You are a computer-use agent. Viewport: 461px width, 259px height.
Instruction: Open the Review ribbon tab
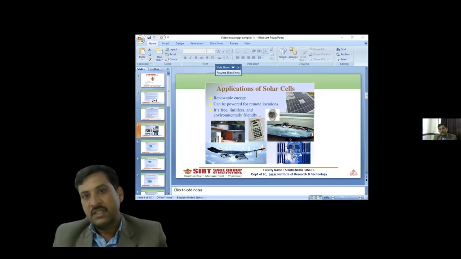[234, 44]
